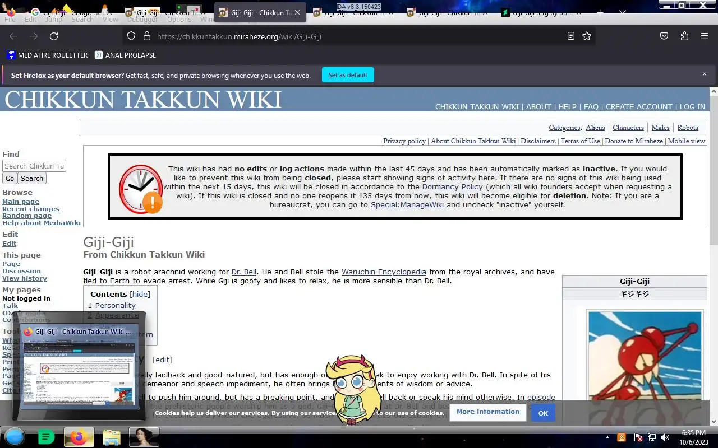Viewport: 718px width, 448px height.
Task: Toggle reader view icon in address bar
Action: [x=571, y=36]
